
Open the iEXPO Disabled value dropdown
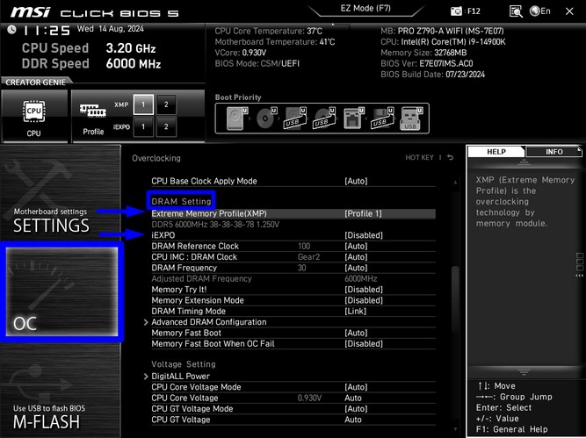tap(364, 235)
